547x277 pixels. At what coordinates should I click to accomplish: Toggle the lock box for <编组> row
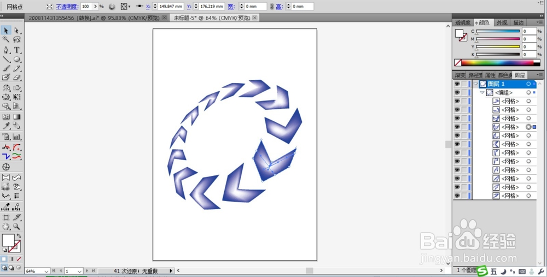click(464, 93)
